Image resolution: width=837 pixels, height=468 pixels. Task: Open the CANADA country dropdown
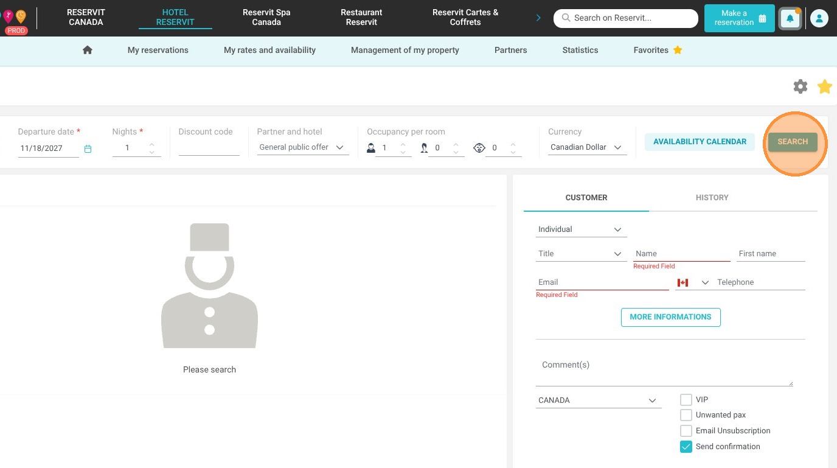599,400
